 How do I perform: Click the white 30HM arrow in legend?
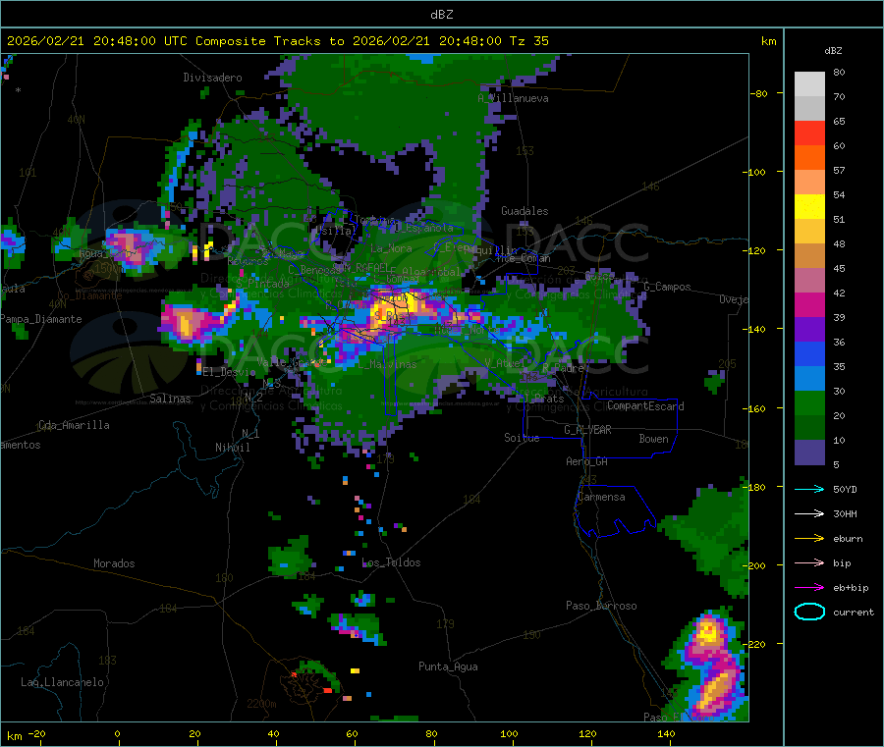(809, 513)
